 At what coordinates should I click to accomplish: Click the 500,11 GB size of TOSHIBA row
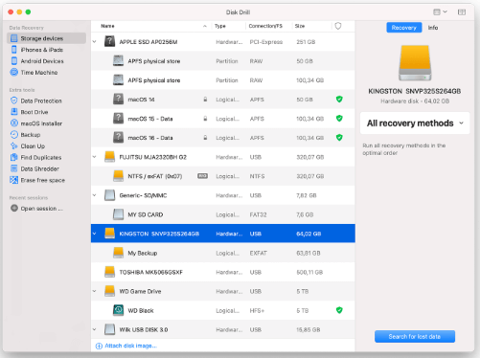309,272
